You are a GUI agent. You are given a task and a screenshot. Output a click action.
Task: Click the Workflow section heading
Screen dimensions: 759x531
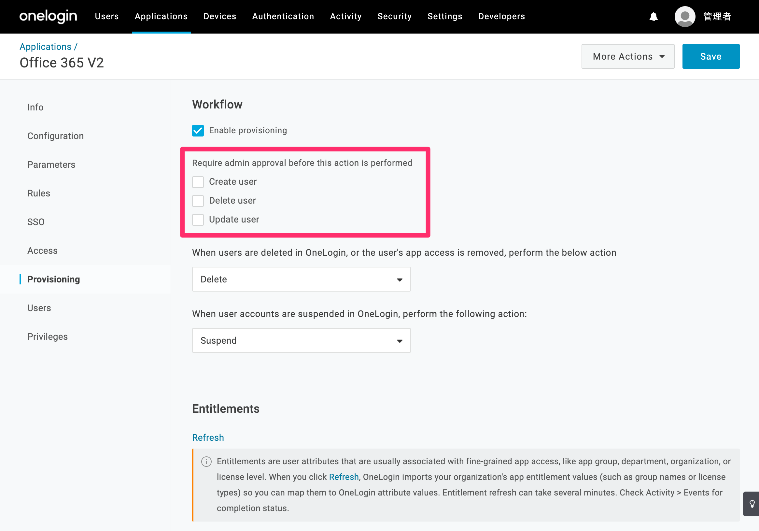coord(217,105)
